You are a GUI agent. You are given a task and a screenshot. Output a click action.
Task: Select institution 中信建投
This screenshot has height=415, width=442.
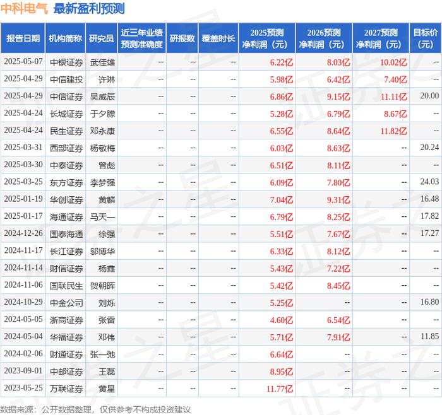pos(66,79)
